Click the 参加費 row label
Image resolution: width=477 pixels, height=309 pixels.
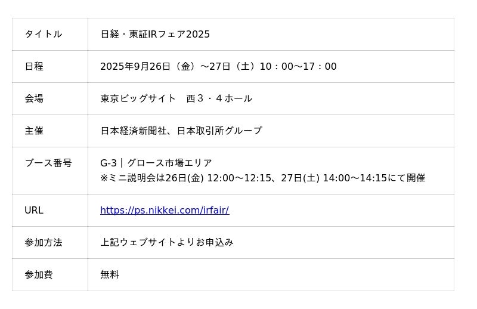[x=39, y=275]
